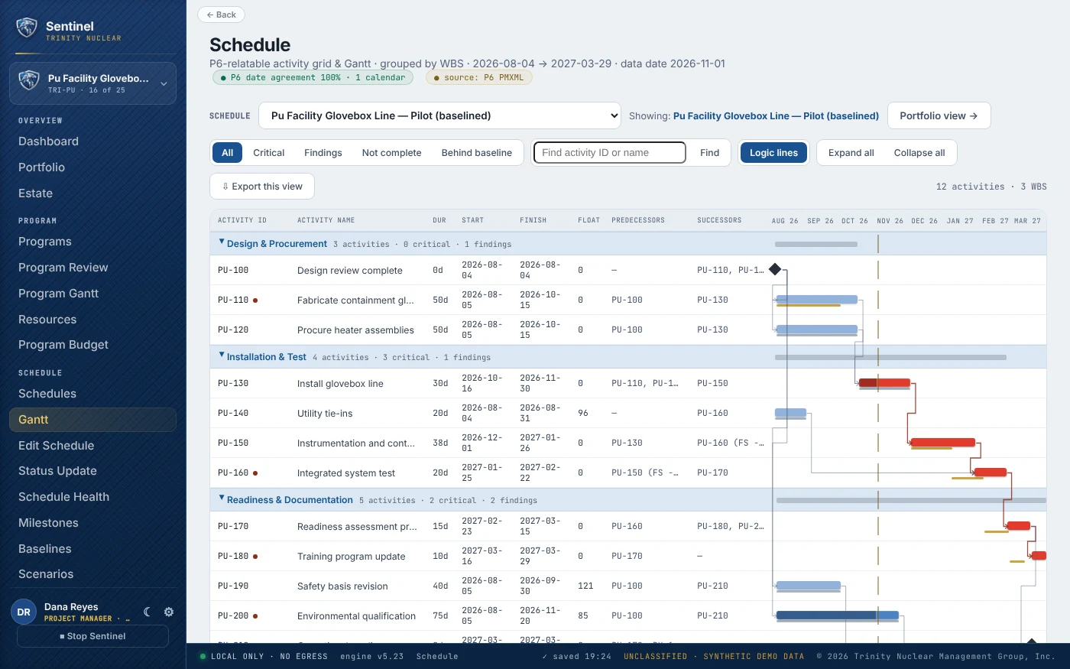Filter Behind baseline activities
The width and height of the screenshot is (1070, 669).
point(477,153)
